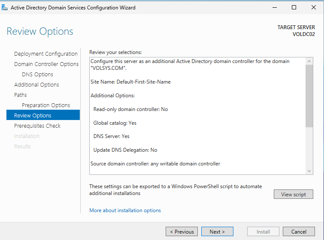Open the Paths step

pyautogui.click(x=20, y=95)
